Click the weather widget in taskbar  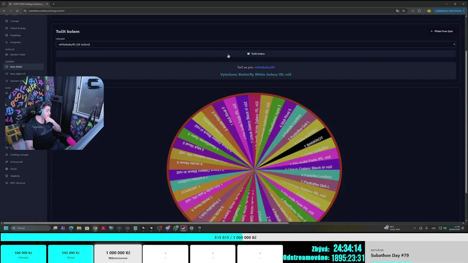[392, 228]
